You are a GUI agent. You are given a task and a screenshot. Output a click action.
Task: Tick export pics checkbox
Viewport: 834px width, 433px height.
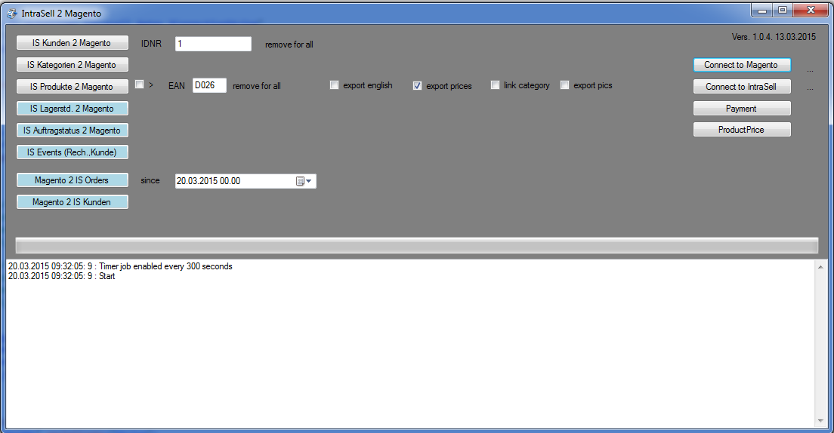pyautogui.click(x=565, y=85)
